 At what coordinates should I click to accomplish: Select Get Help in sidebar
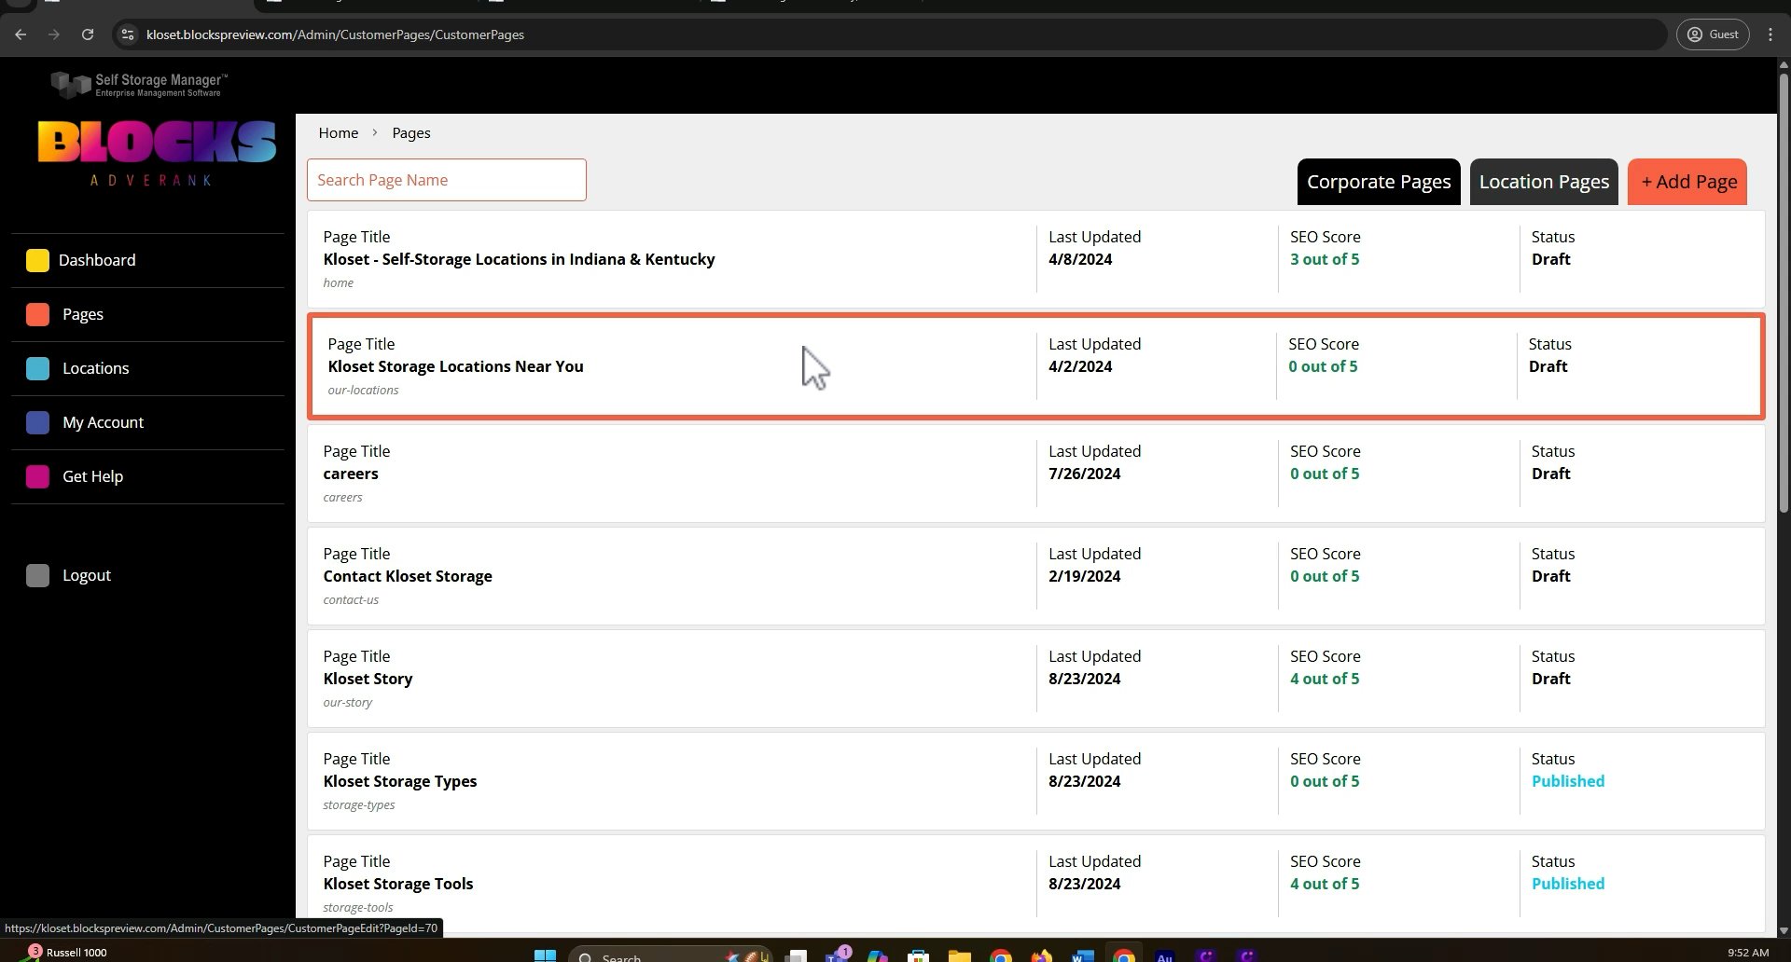[x=92, y=476]
